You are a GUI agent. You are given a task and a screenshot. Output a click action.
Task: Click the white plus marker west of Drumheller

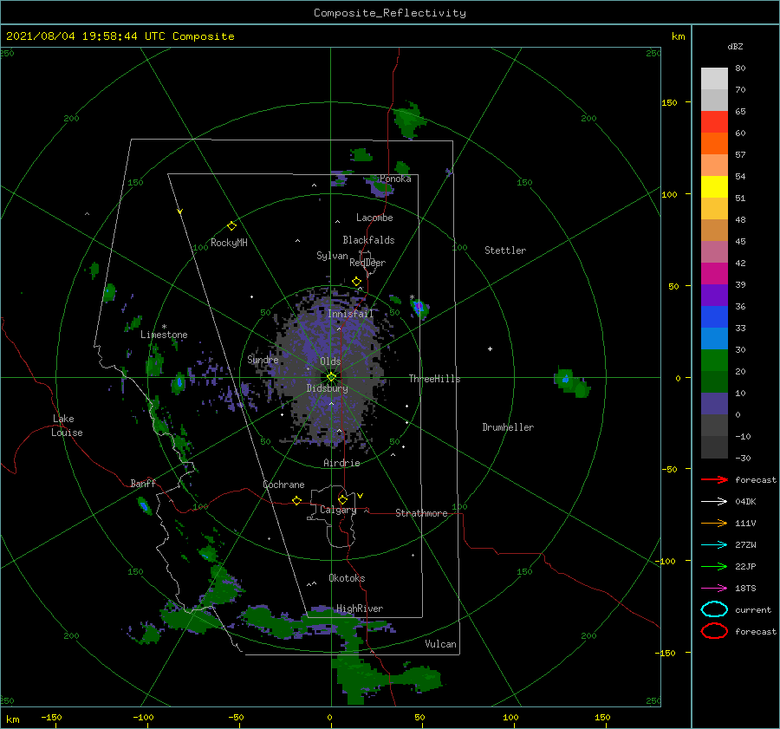click(x=490, y=348)
